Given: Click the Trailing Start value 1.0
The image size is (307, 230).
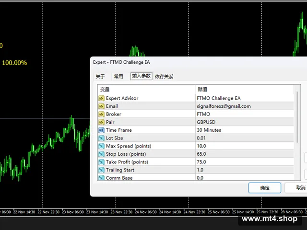Looking at the screenshot, I should tap(200, 170).
